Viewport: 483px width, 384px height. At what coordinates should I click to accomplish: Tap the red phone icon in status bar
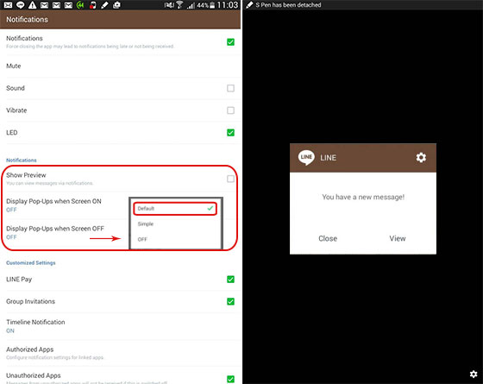tap(92, 5)
